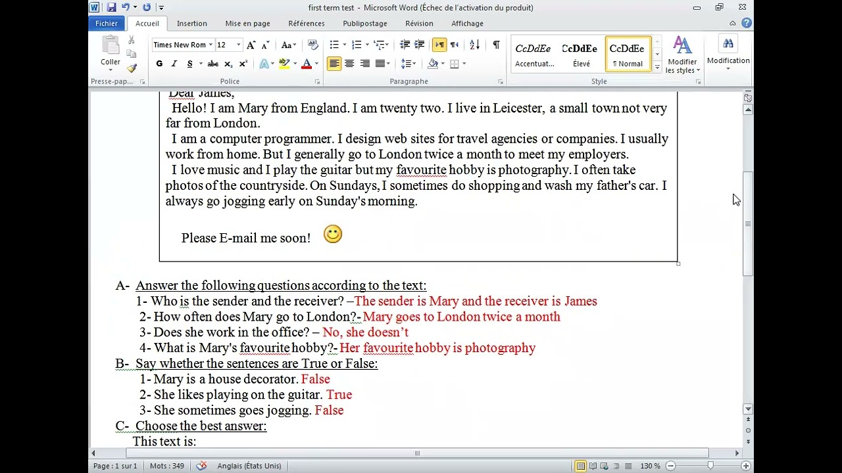The height and width of the screenshot is (473, 842).
Task: Cut the selection with the scissors icon
Action: point(132,41)
